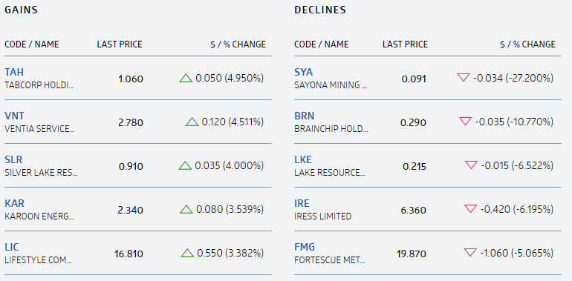Open the TAH stock code link
Viewport: 572px width, 281px height.
14,72
